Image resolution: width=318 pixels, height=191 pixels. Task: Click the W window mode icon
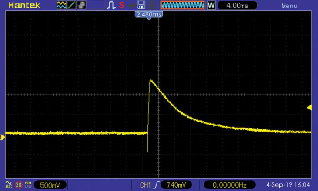coord(212,6)
